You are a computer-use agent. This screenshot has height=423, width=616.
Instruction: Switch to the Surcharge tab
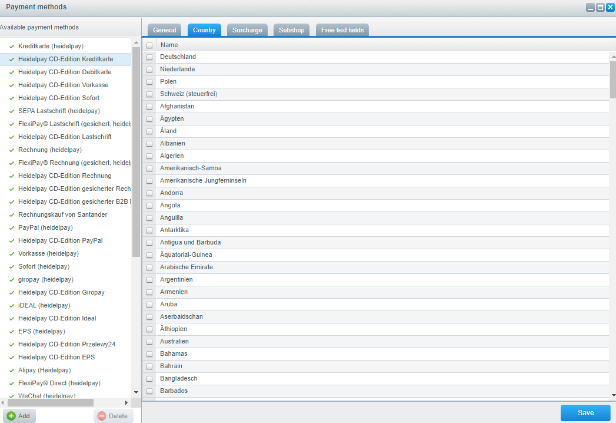pos(247,30)
